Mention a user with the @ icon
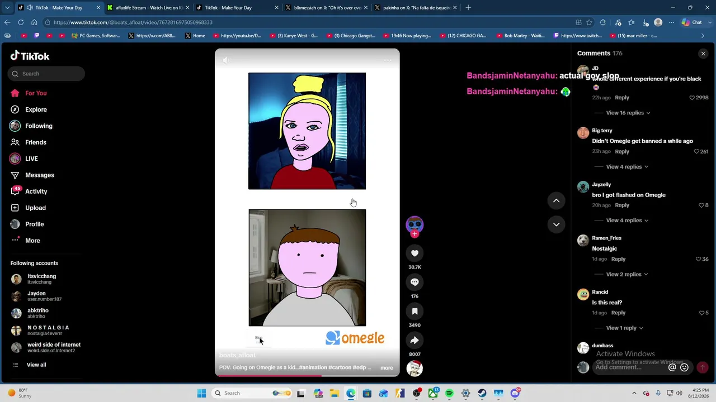Screen dimensions: 716x402 point(672,367)
